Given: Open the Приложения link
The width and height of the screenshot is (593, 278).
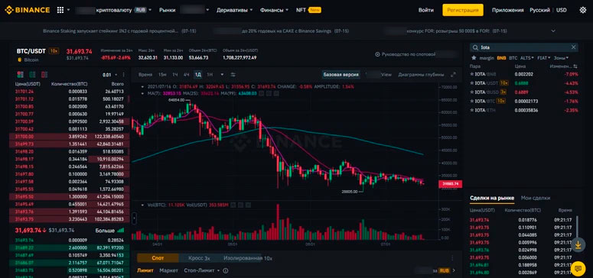Looking at the screenshot, I should tap(508, 10).
